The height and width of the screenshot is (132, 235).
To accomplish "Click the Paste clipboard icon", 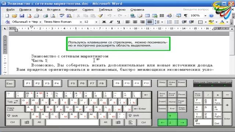I will coord(93,15).
